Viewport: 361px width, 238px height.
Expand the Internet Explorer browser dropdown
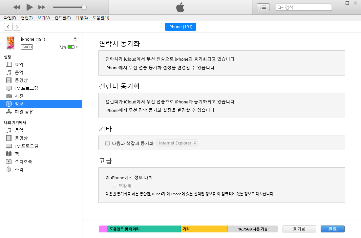[178, 143]
